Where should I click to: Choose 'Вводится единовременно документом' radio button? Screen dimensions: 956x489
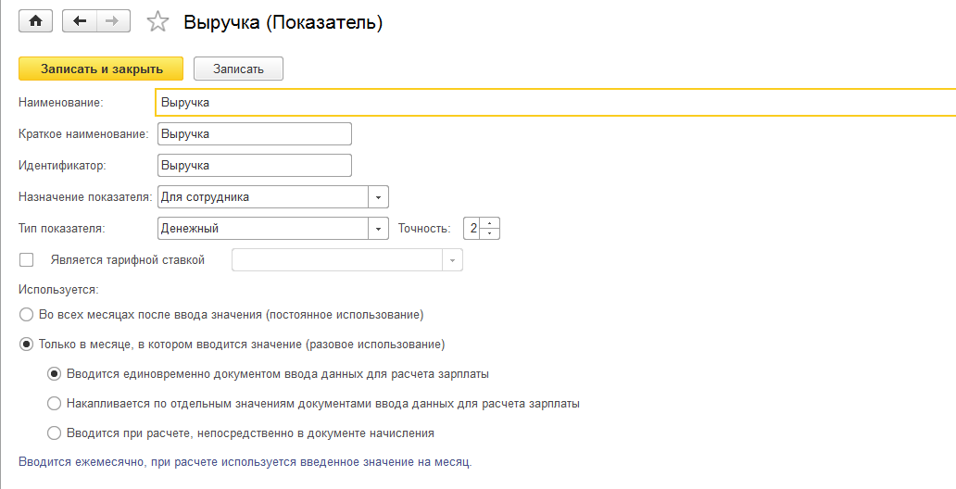point(55,374)
